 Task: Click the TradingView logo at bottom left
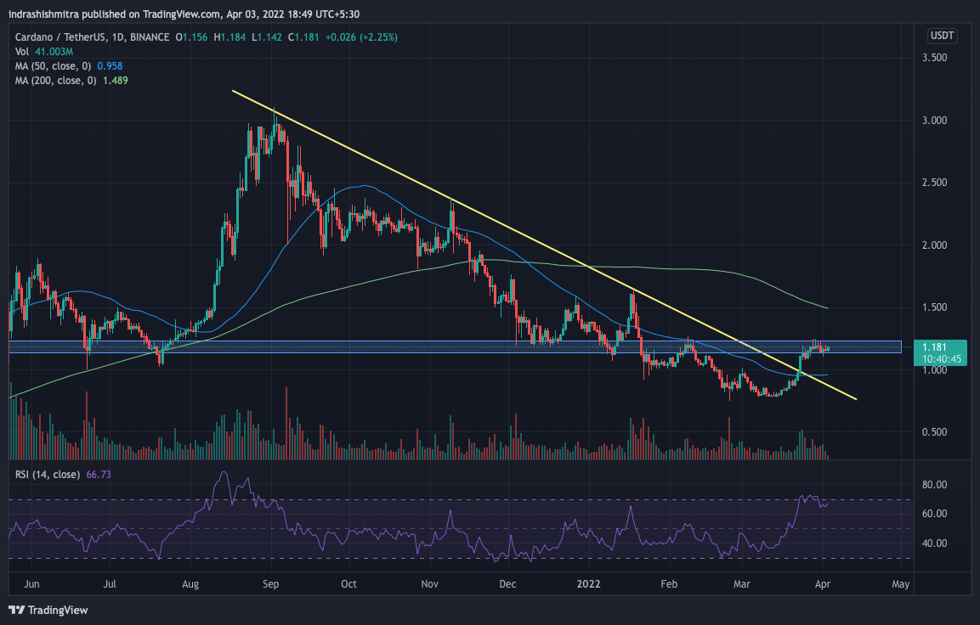(x=47, y=610)
